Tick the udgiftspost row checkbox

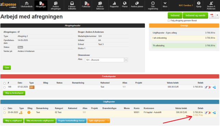pyautogui.click(x=4, y=113)
